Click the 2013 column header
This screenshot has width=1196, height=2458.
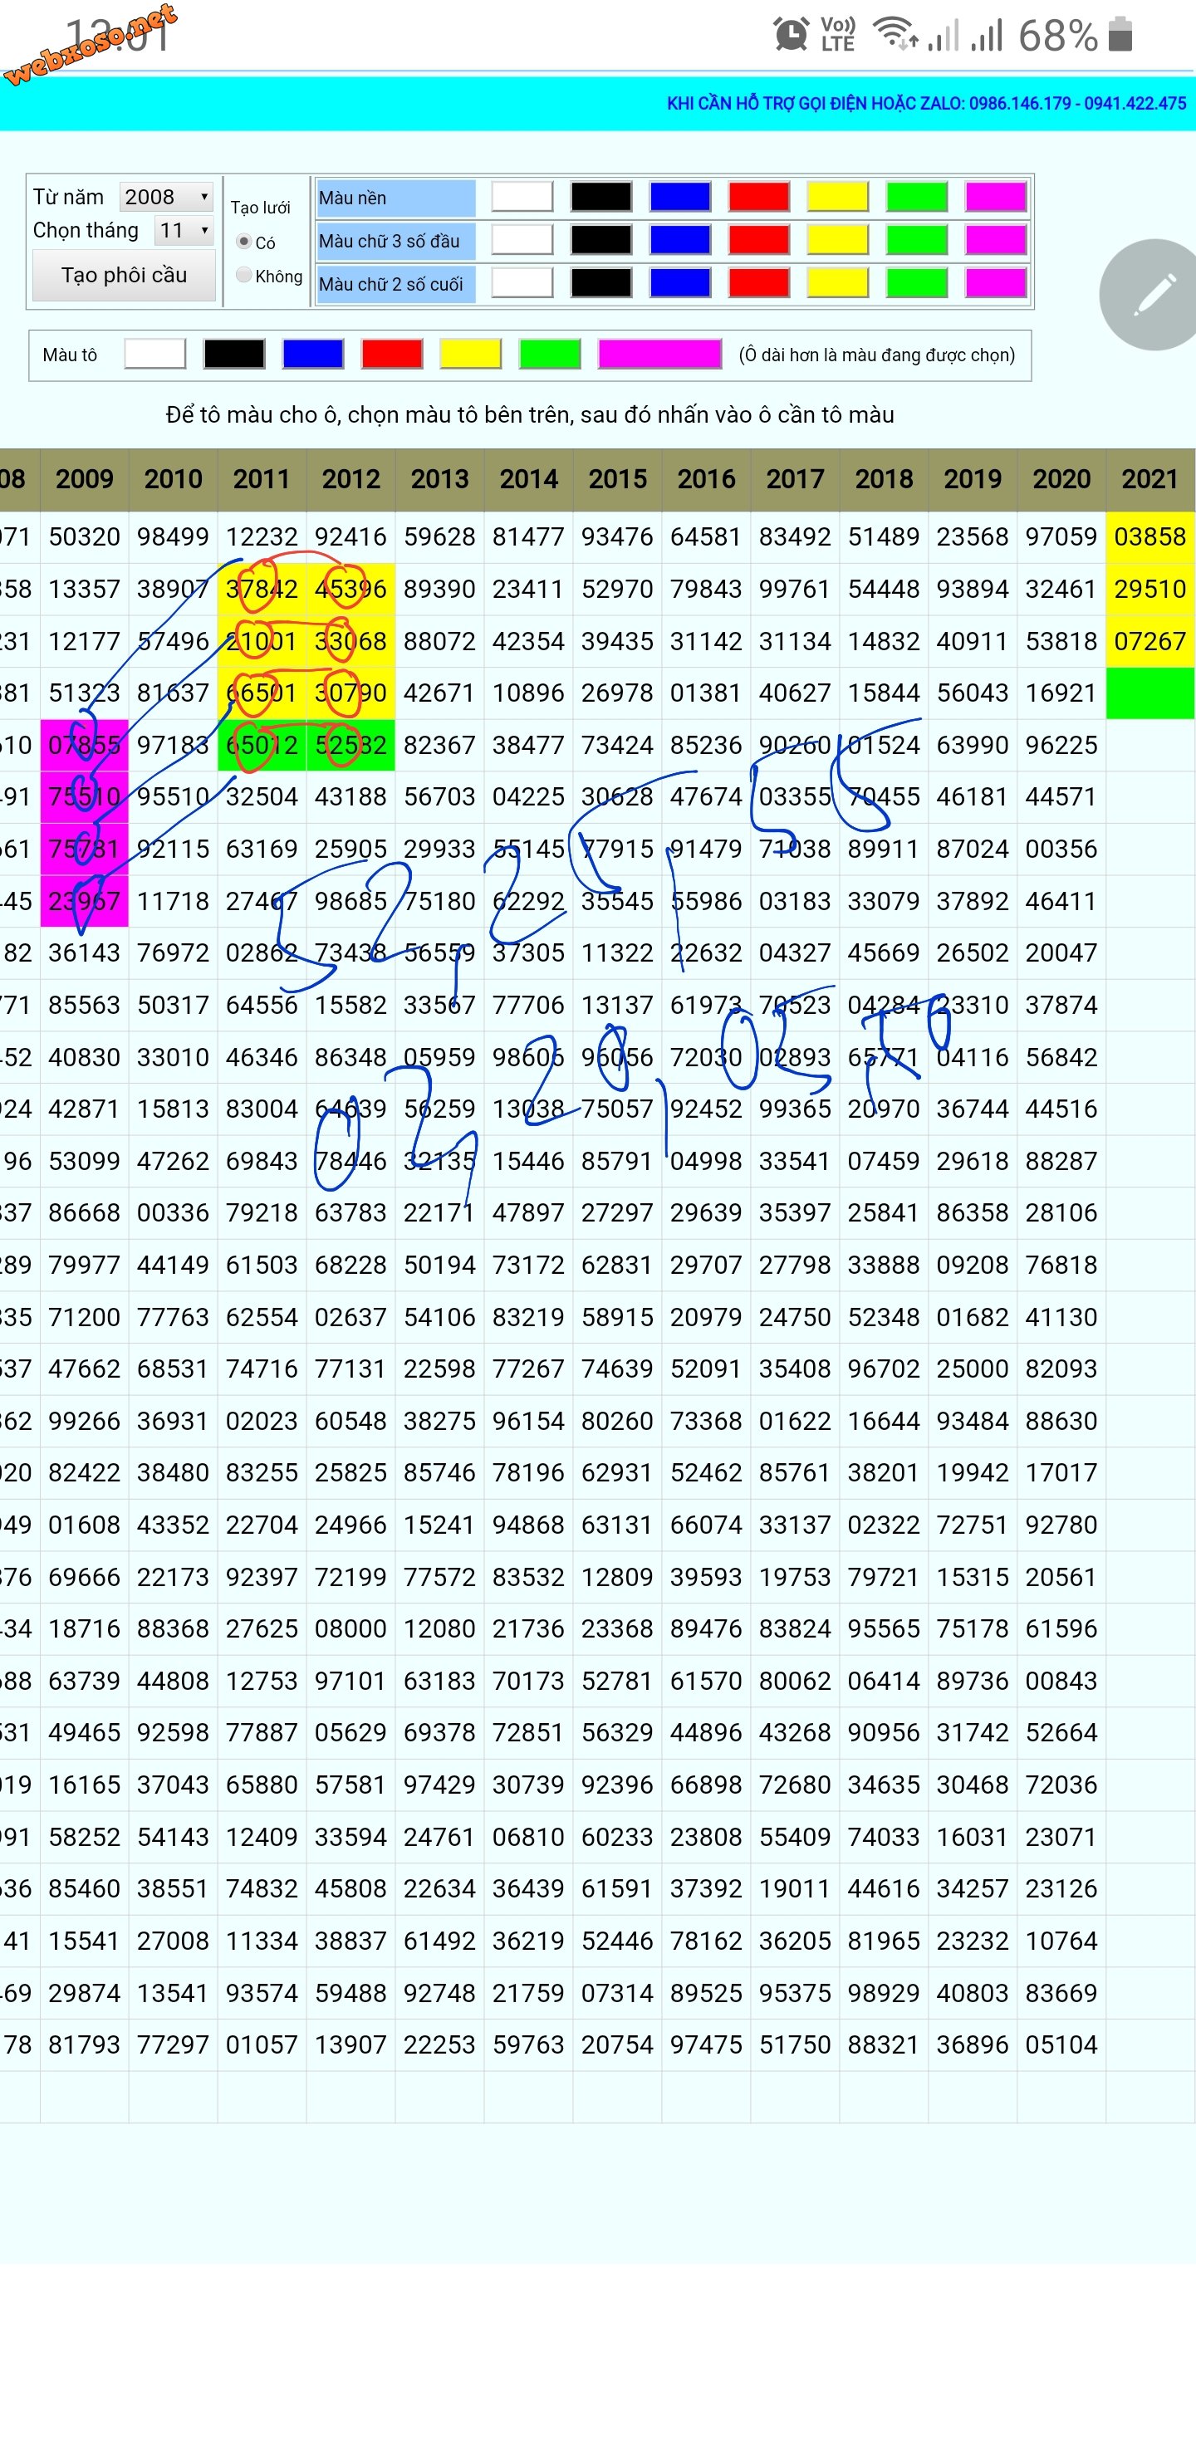440,479
